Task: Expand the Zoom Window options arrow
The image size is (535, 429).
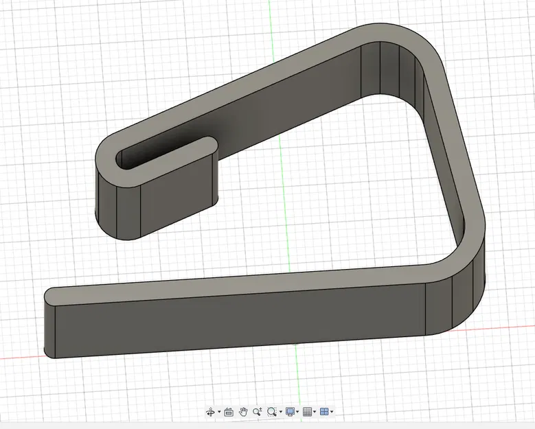Action: click(280, 412)
